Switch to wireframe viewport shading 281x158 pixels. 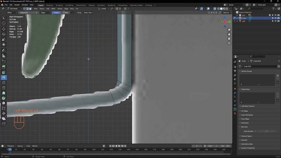[x=219, y=9]
